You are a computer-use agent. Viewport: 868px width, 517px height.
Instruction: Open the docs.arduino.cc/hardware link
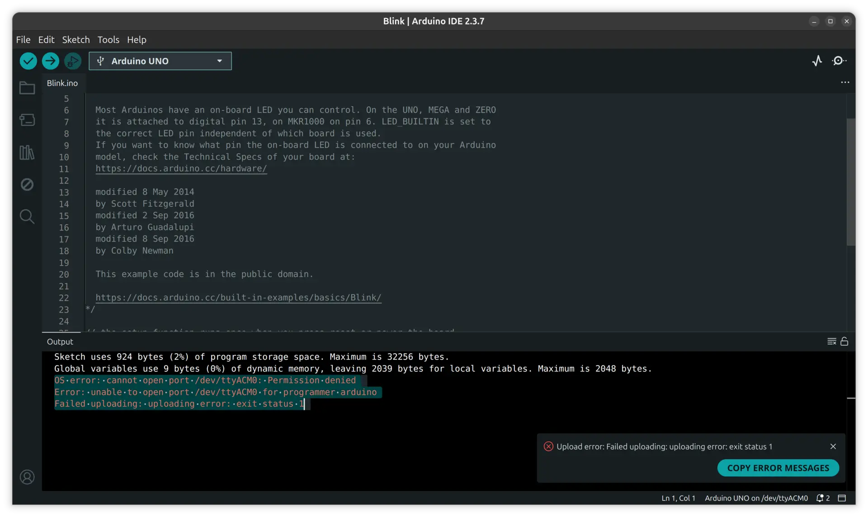(181, 169)
